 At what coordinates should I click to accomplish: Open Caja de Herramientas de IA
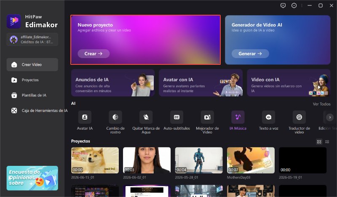point(37,111)
